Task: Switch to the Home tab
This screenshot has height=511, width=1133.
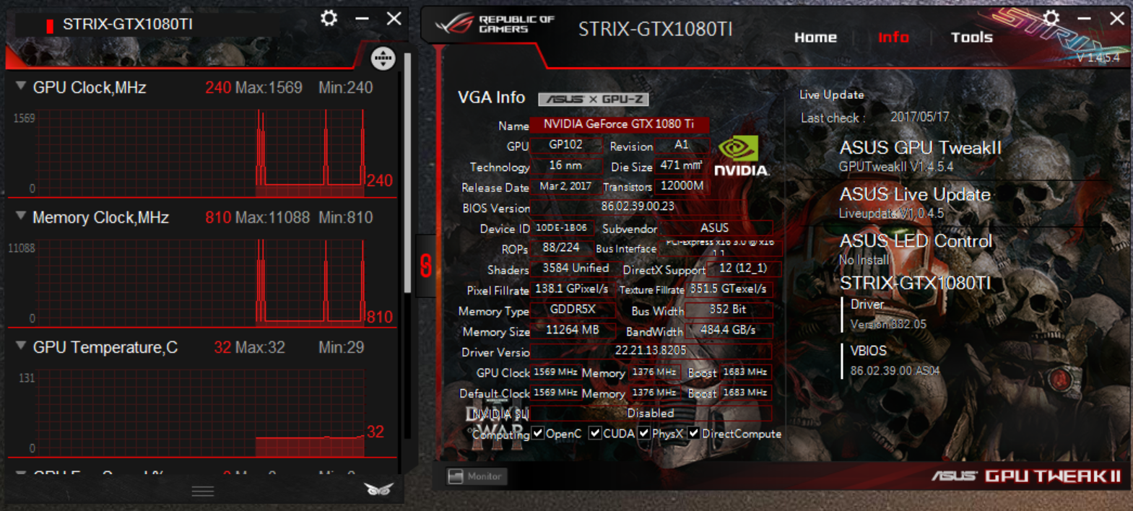Action: (x=815, y=38)
